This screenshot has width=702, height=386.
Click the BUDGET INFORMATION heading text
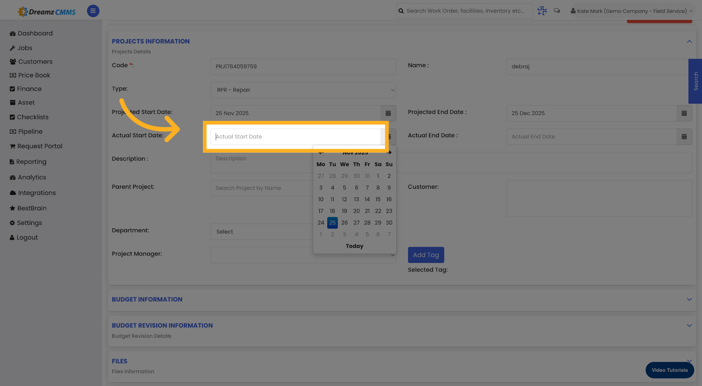147,299
